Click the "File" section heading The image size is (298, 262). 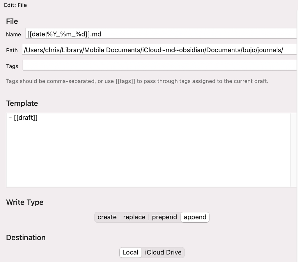coord(12,21)
